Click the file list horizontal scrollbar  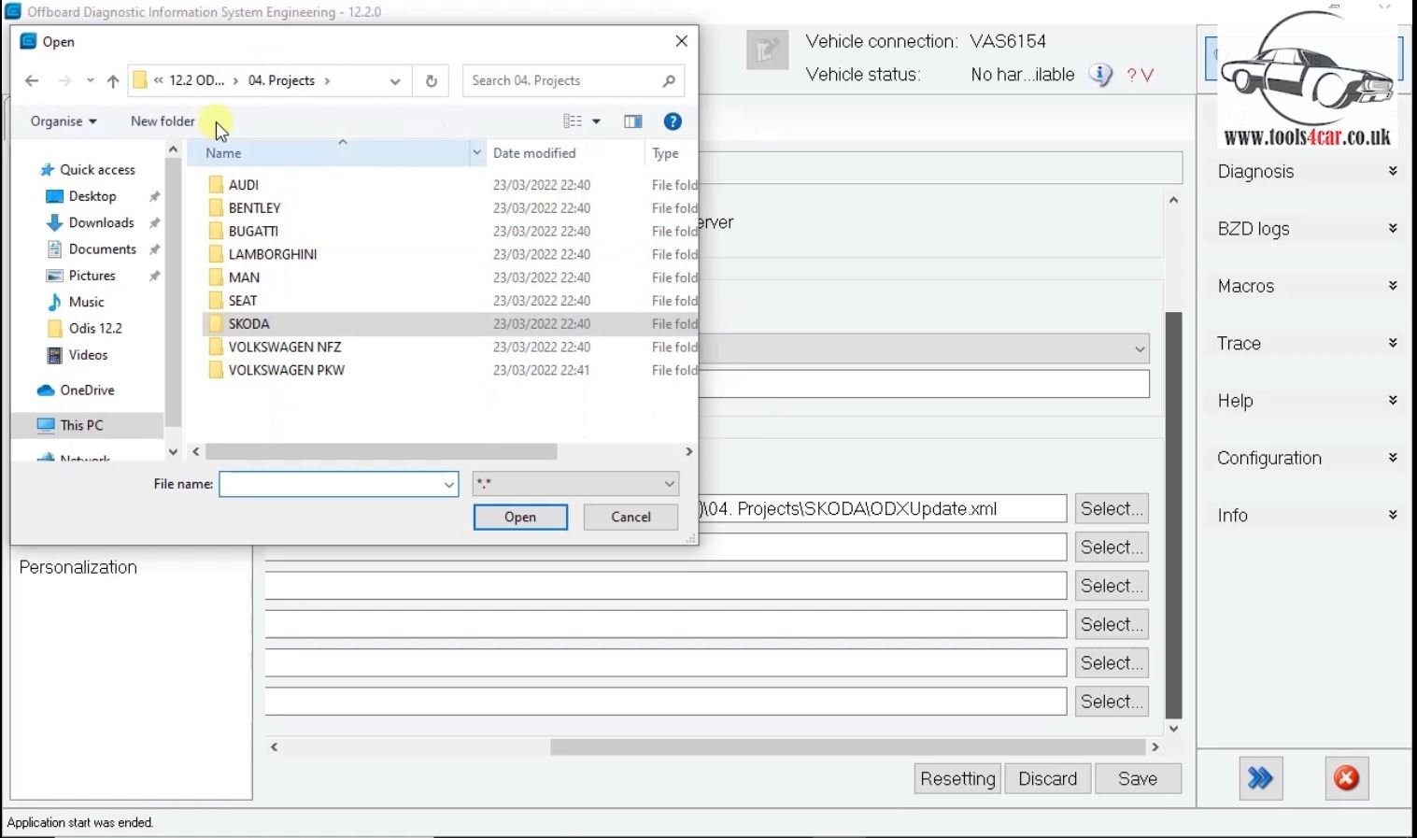(x=381, y=452)
